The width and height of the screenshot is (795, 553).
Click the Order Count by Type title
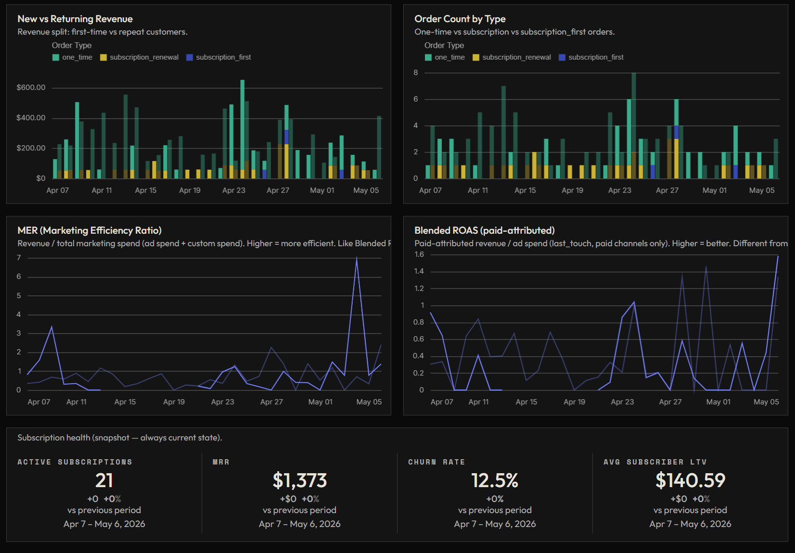(460, 19)
